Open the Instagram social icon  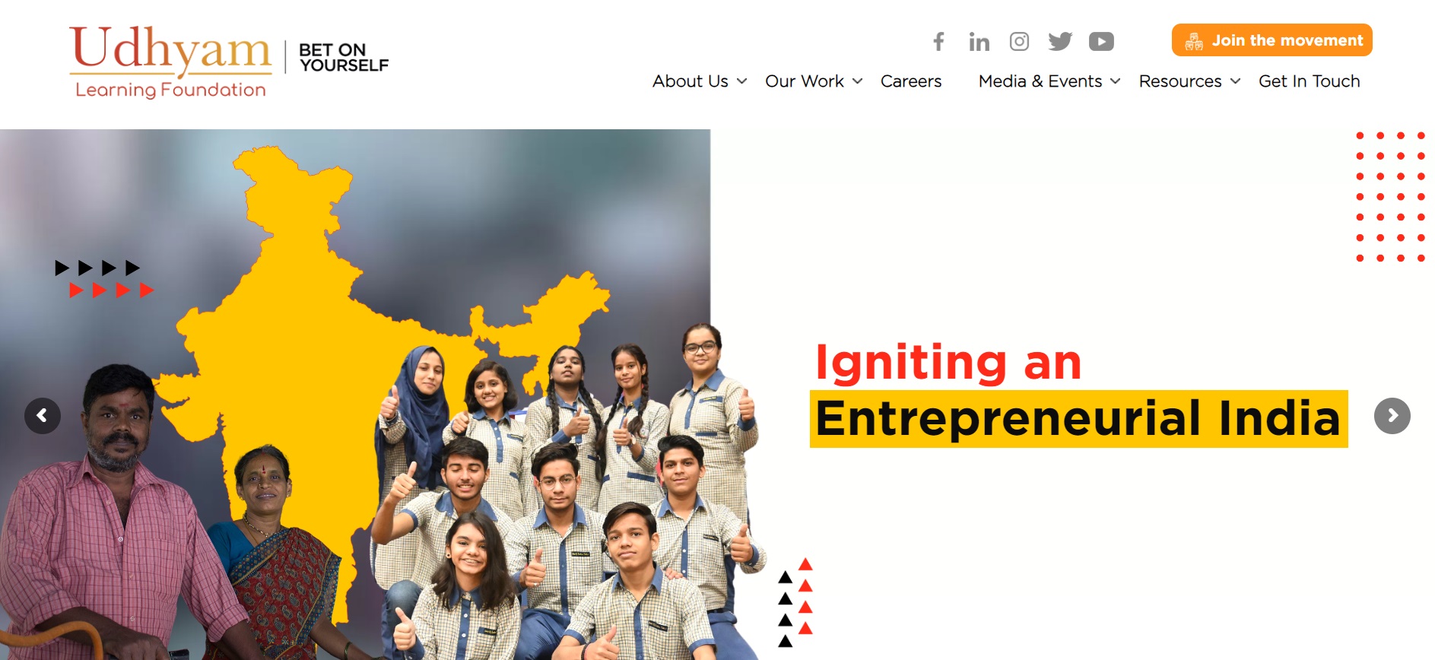(x=1019, y=41)
